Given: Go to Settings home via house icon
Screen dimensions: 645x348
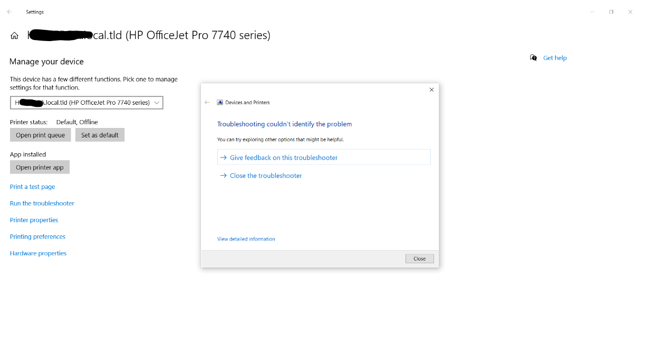Looking at the screenshot, I should [14, 36].
